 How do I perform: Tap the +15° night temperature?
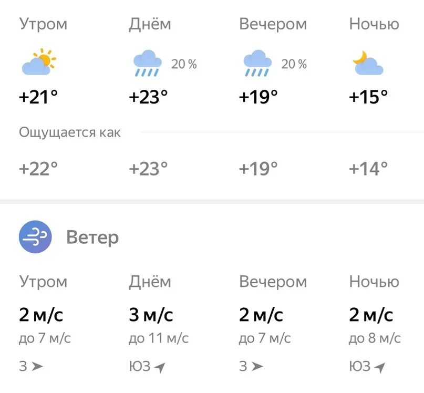point(368,97)
